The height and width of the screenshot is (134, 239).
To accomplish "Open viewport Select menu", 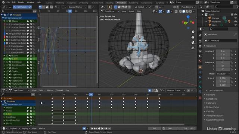I will [131, 12].
